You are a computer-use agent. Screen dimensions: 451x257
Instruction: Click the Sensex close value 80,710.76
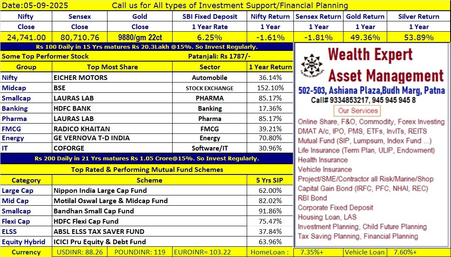[80, 38]
